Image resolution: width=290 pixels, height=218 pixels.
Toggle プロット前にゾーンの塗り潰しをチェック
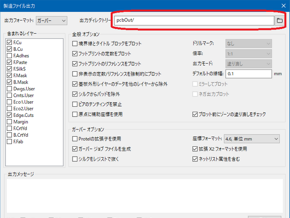[x=195, y=114]
